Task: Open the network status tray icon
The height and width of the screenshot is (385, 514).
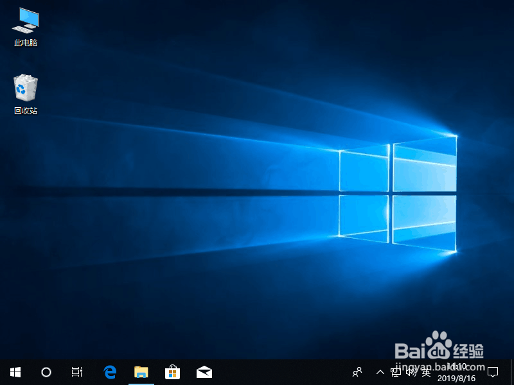Action: click(396, 372)
